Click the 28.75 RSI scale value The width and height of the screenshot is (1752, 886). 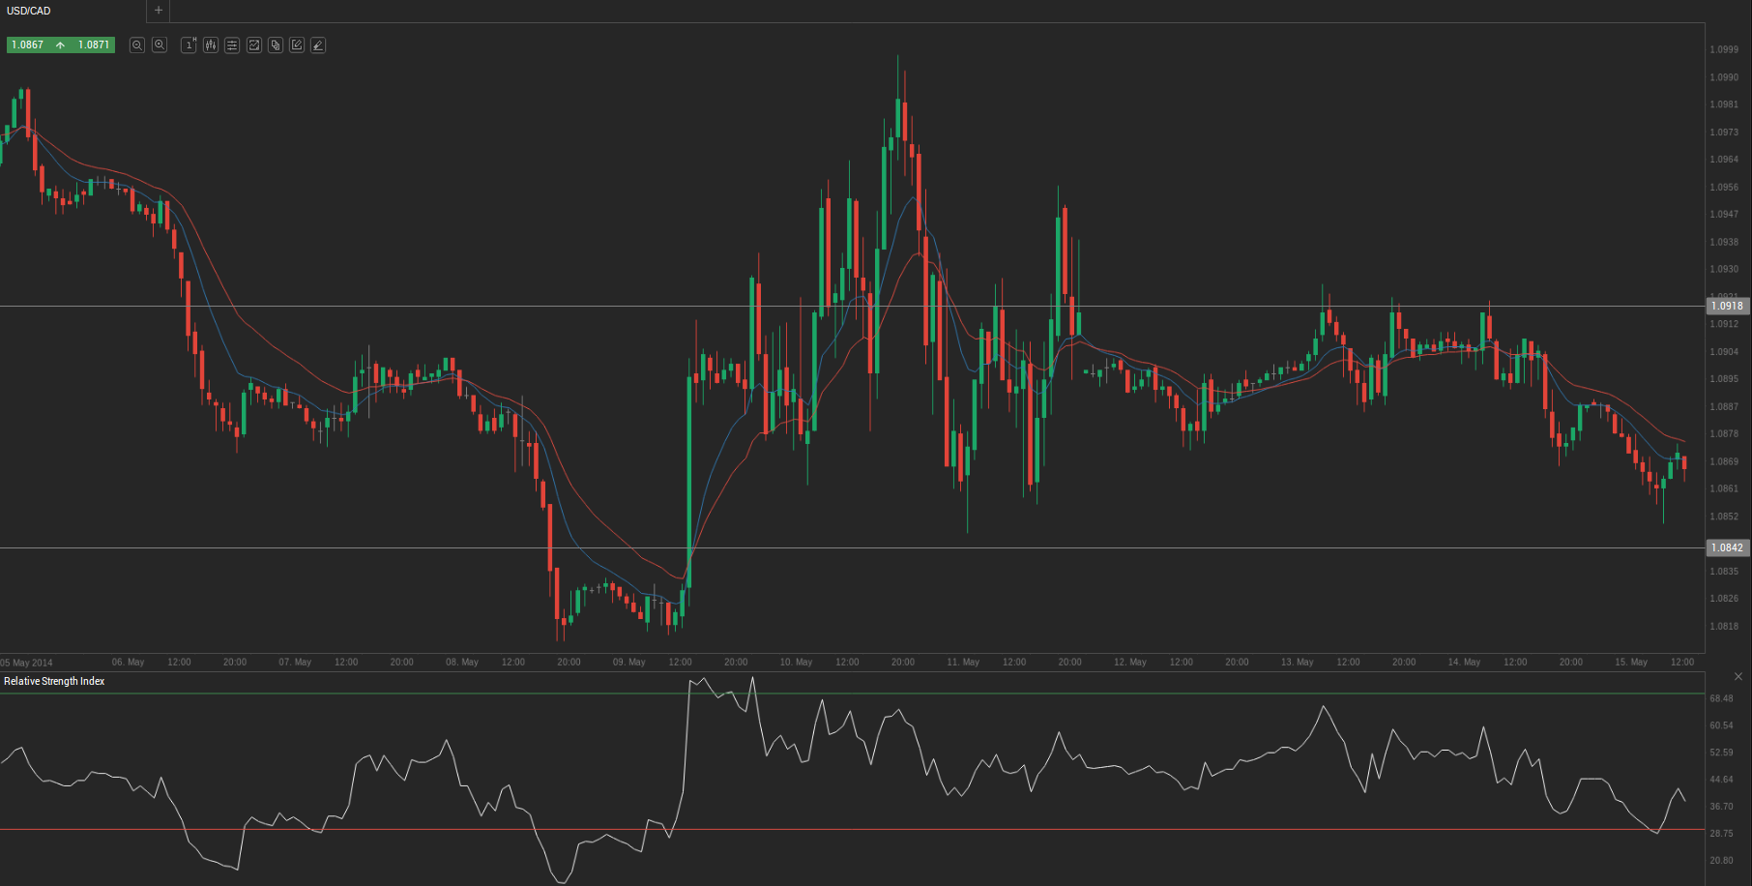click(x=1721, y=834)
